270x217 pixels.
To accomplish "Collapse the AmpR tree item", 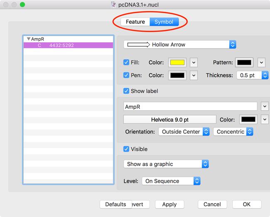I will (x=29, y=39).
